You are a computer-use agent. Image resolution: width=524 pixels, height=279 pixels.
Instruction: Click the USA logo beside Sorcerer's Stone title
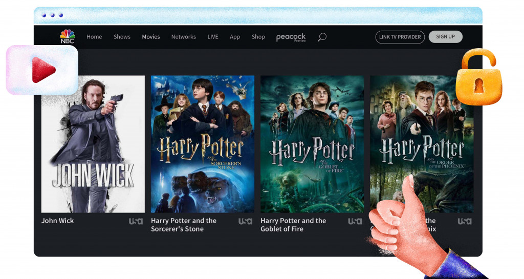pyautogui.click(x=245, y=221)
